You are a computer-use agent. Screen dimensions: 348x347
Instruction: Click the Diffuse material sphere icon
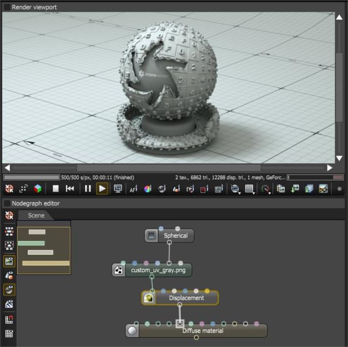coord(132,331)
